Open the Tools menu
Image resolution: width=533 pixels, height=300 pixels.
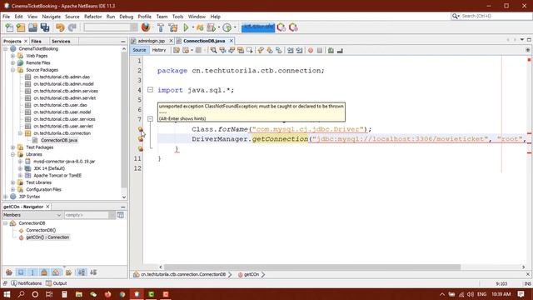177,17
